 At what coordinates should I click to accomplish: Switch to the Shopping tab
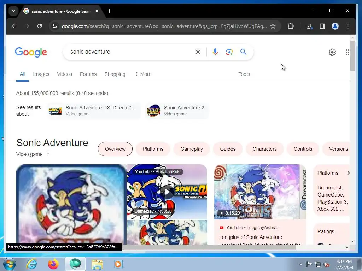(x=115, y=74)
